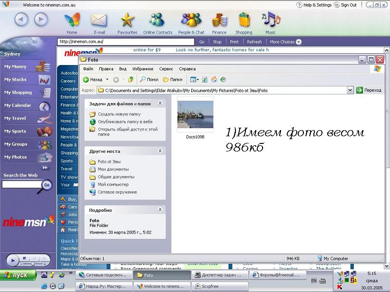Open the Views dropdown in the Foto toolbar

pos(195,79)
